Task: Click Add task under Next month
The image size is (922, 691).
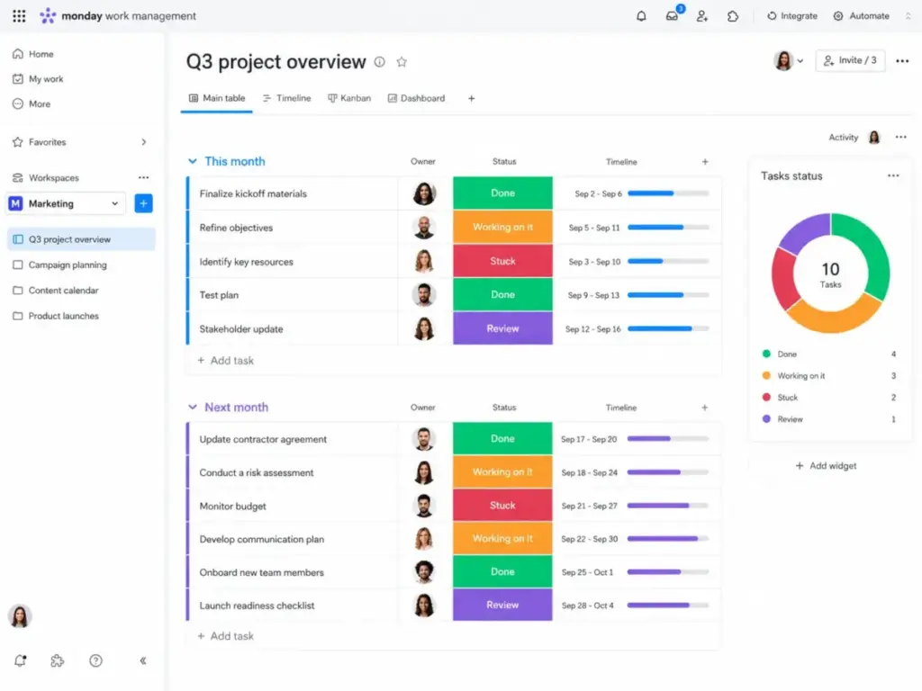Action: click(226, 636)
